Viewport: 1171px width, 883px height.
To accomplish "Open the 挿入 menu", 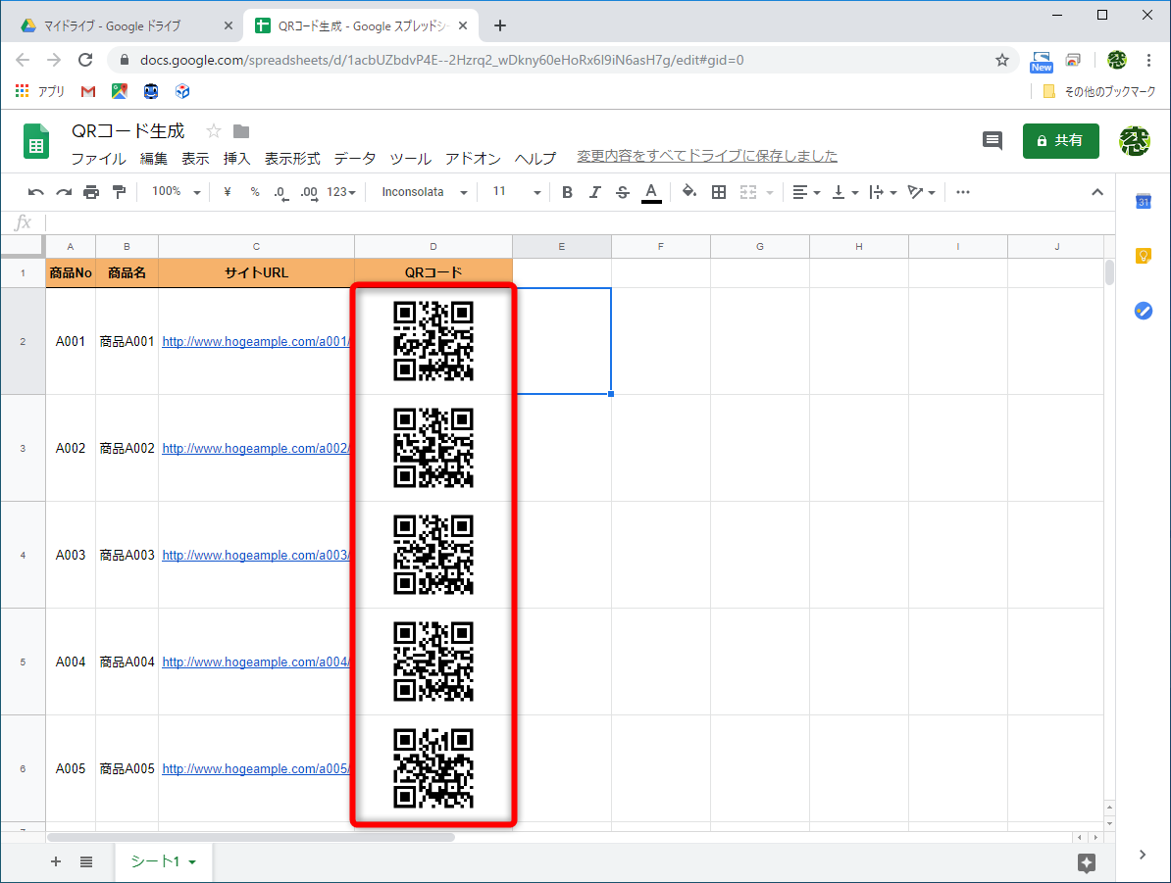I will click(x=235, y=158).
